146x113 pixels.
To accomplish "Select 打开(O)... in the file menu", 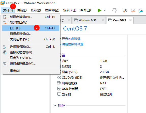I will 31,28.
